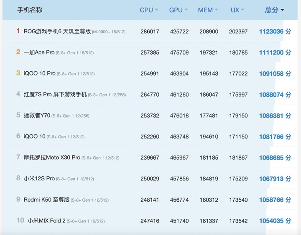Click GPU score 425722
The image size is (301, 235).
point(179,31)
